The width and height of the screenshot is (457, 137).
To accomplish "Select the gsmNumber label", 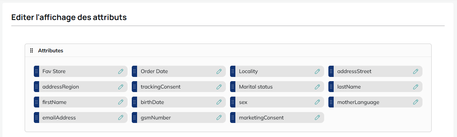I will 156,118.
